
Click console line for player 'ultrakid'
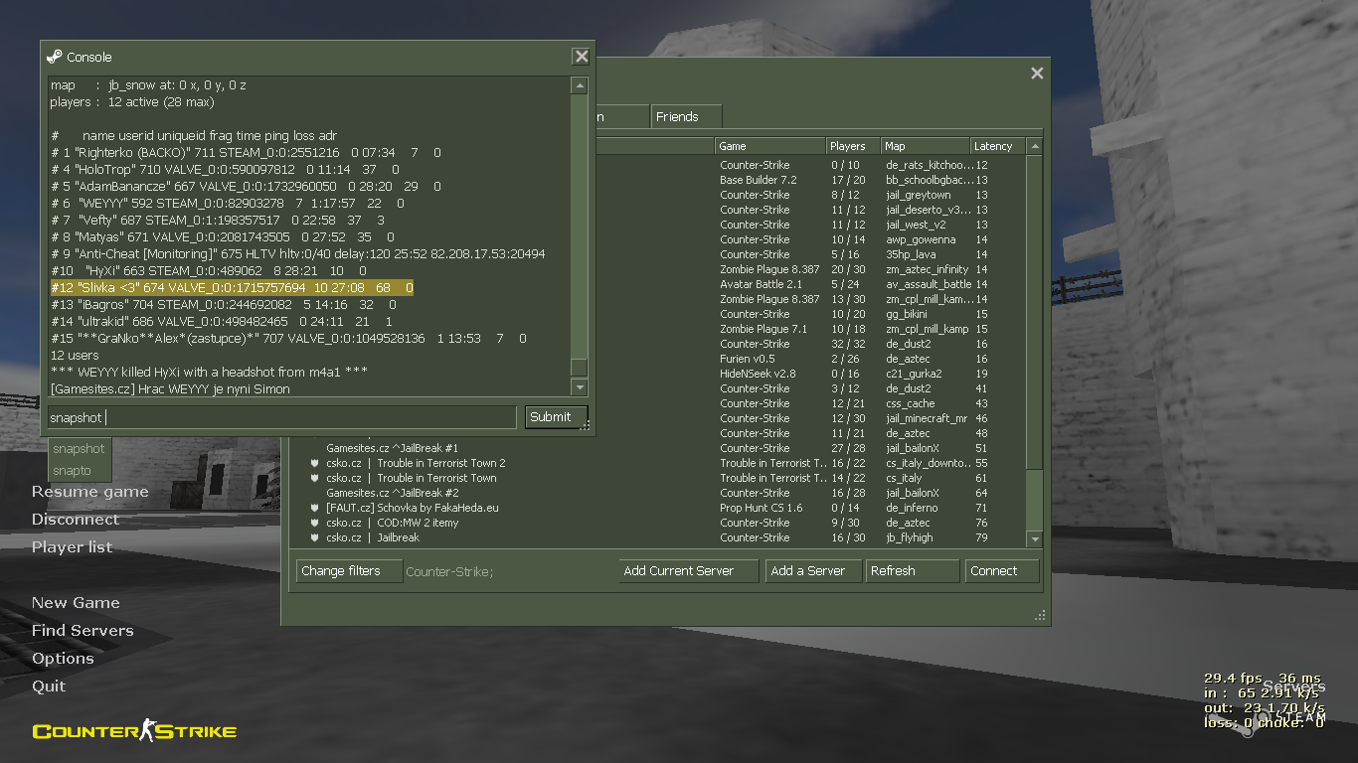click(x=221, y=322)
